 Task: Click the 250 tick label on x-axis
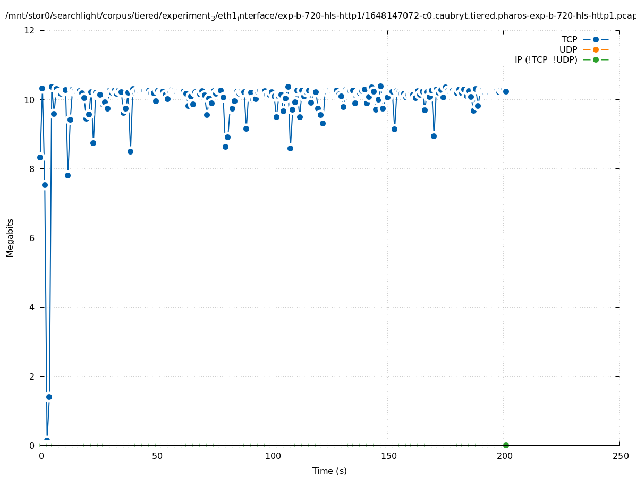620,456
